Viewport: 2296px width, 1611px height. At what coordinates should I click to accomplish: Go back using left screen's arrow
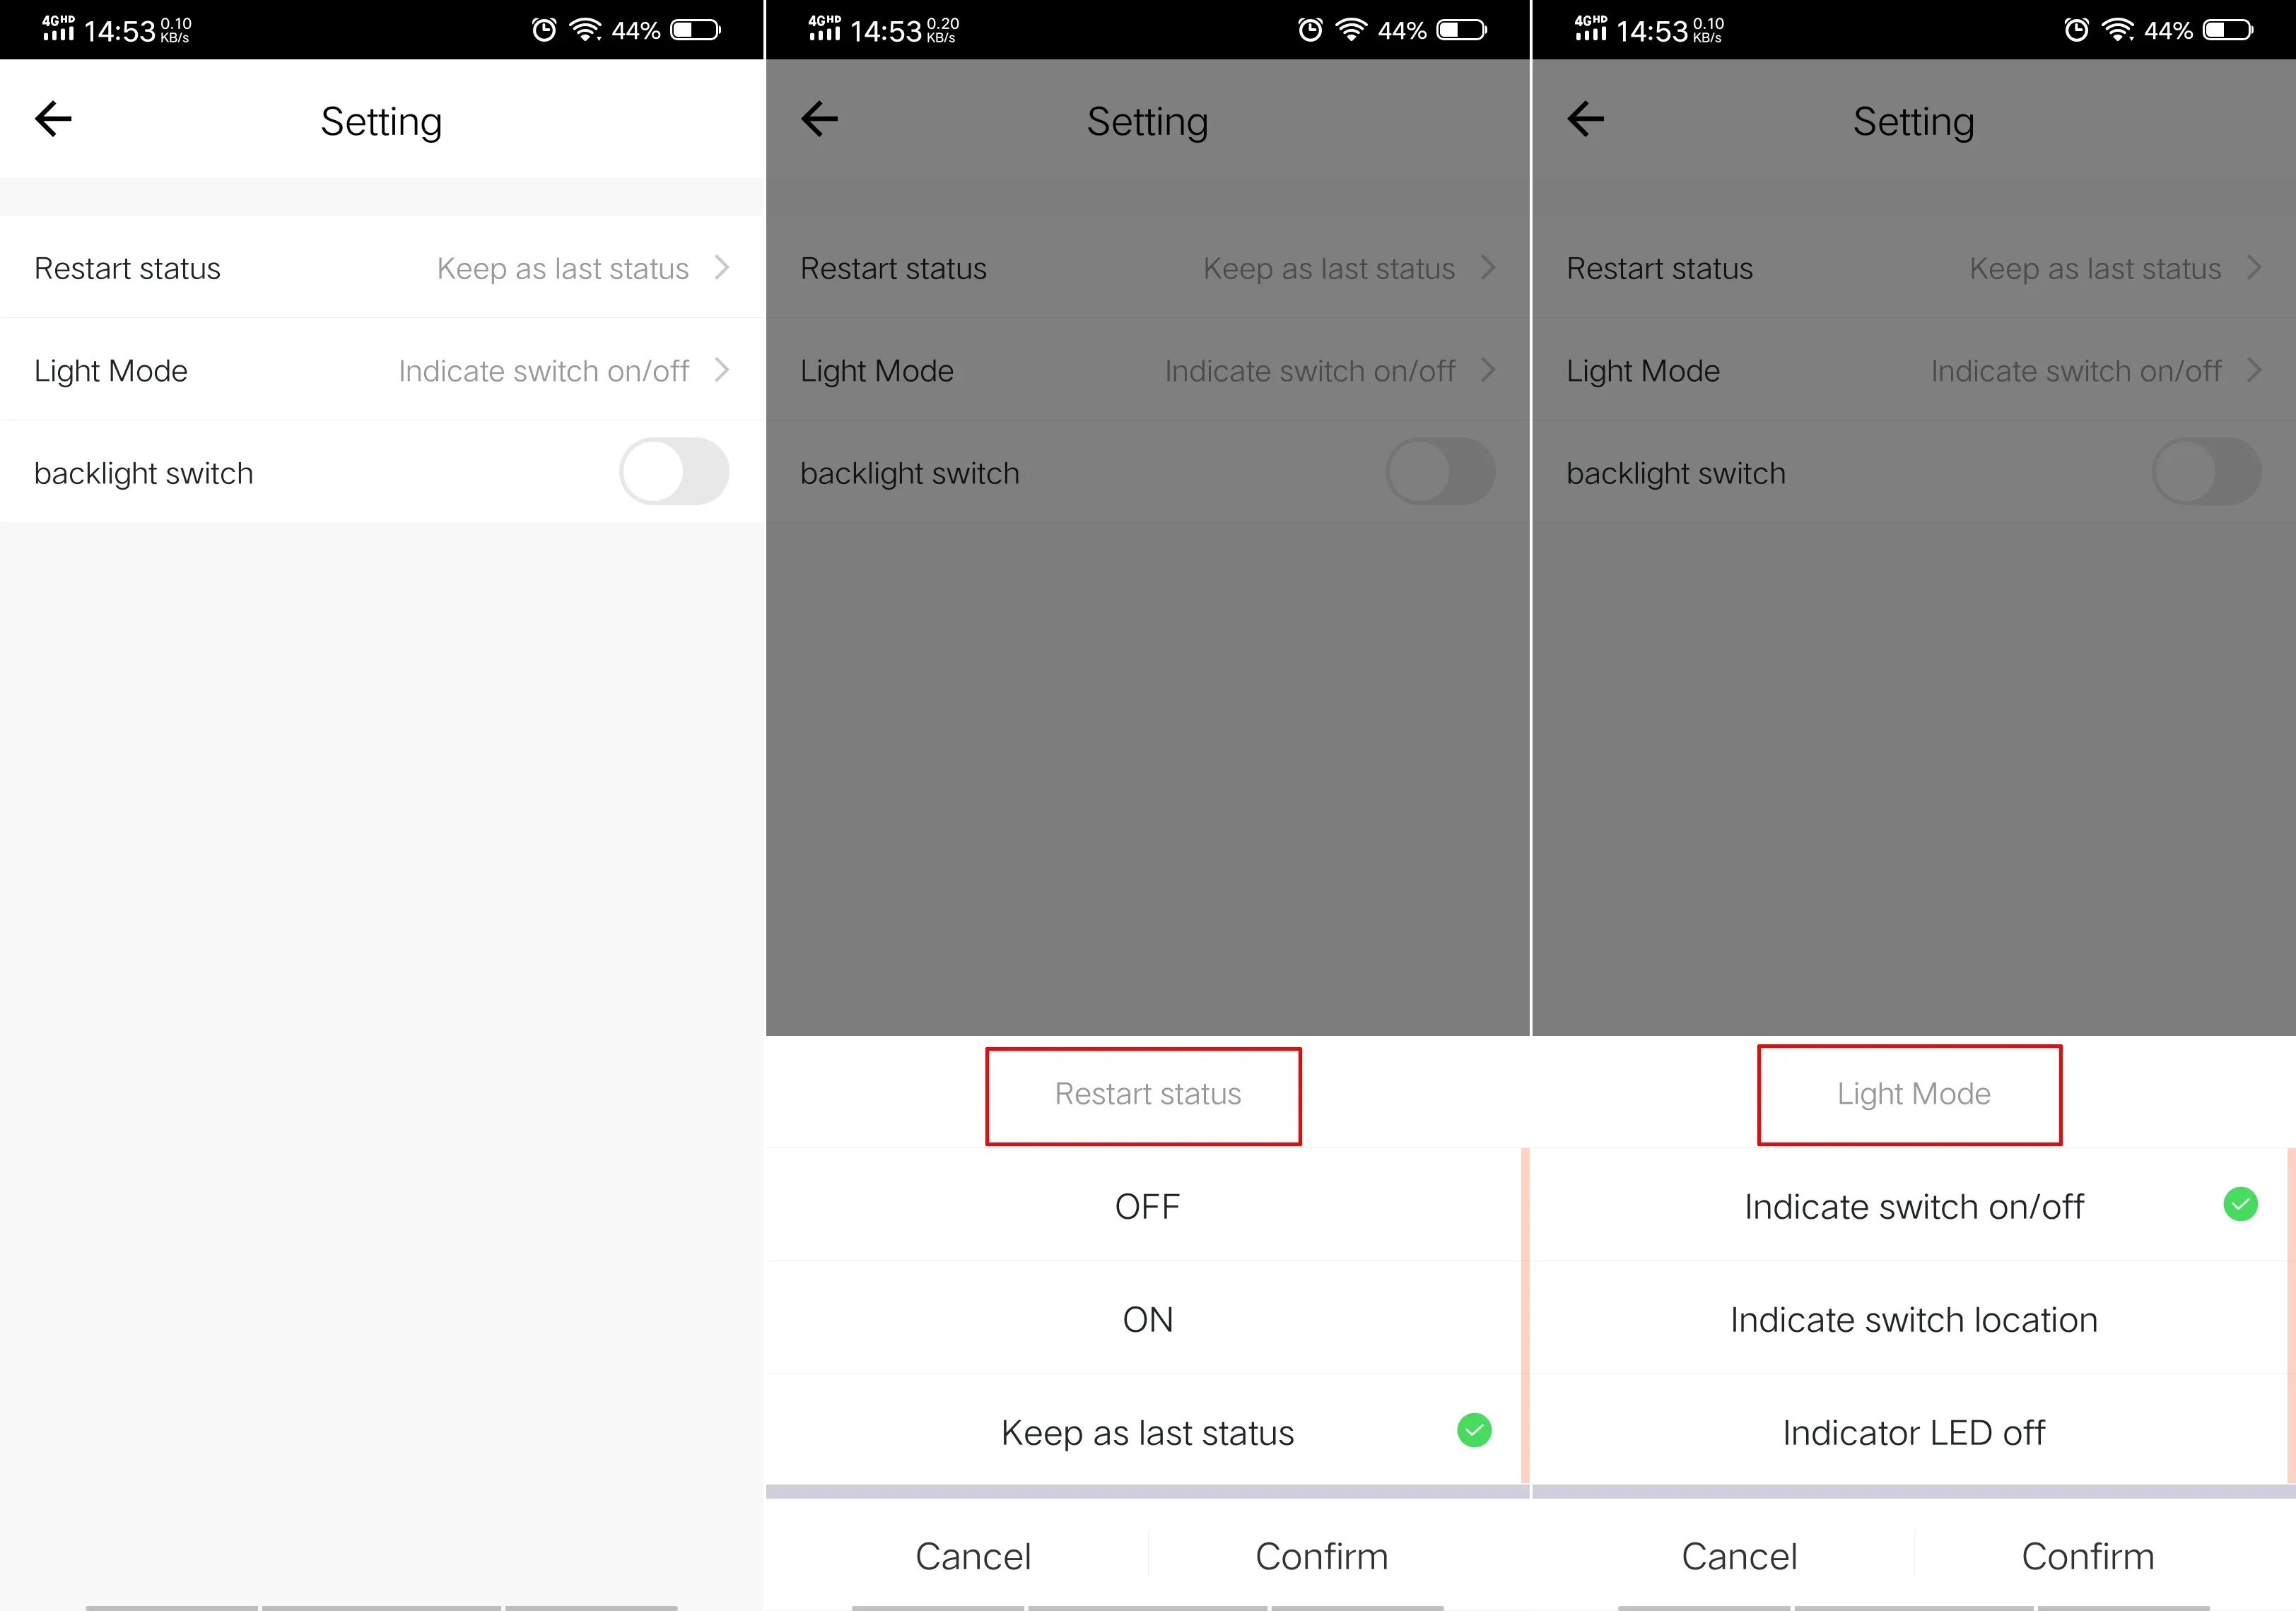pos(53,119)
